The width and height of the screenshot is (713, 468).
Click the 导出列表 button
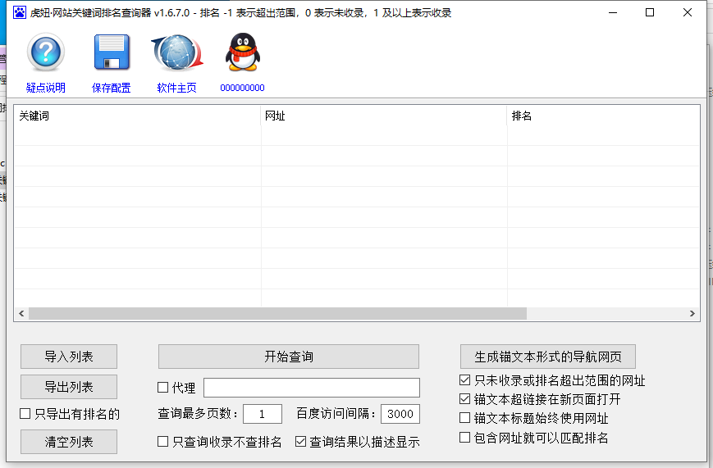click(69, 387)
